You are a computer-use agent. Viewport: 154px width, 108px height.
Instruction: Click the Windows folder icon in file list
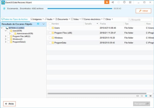tap(53, 38)
